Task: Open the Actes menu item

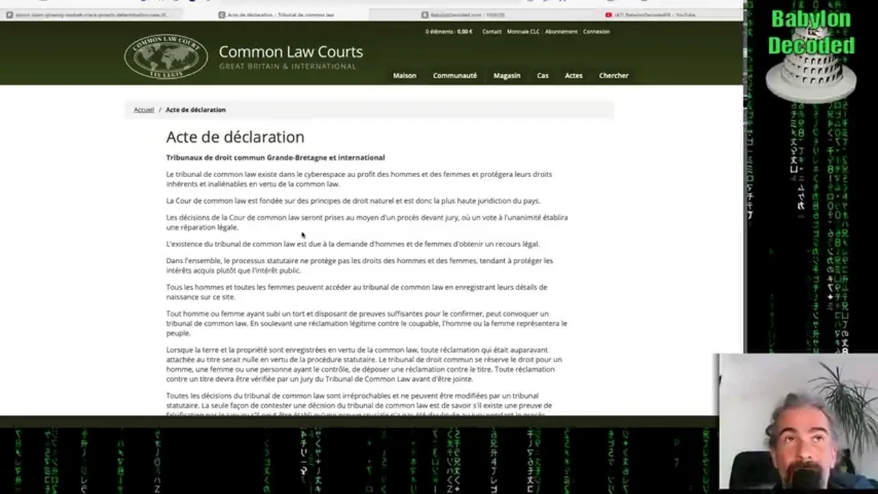Action: pos(573,75)
